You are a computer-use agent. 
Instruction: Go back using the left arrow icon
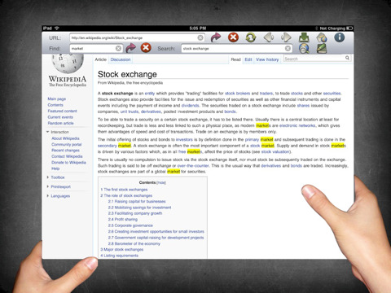point(269,37)
